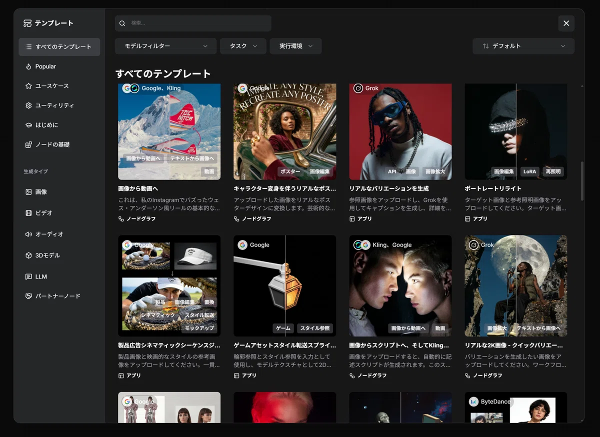Click the Grok logo on リアルなバリエーションを生成 card
Viewport: 600px width, 437px height.
pos(358,88)
